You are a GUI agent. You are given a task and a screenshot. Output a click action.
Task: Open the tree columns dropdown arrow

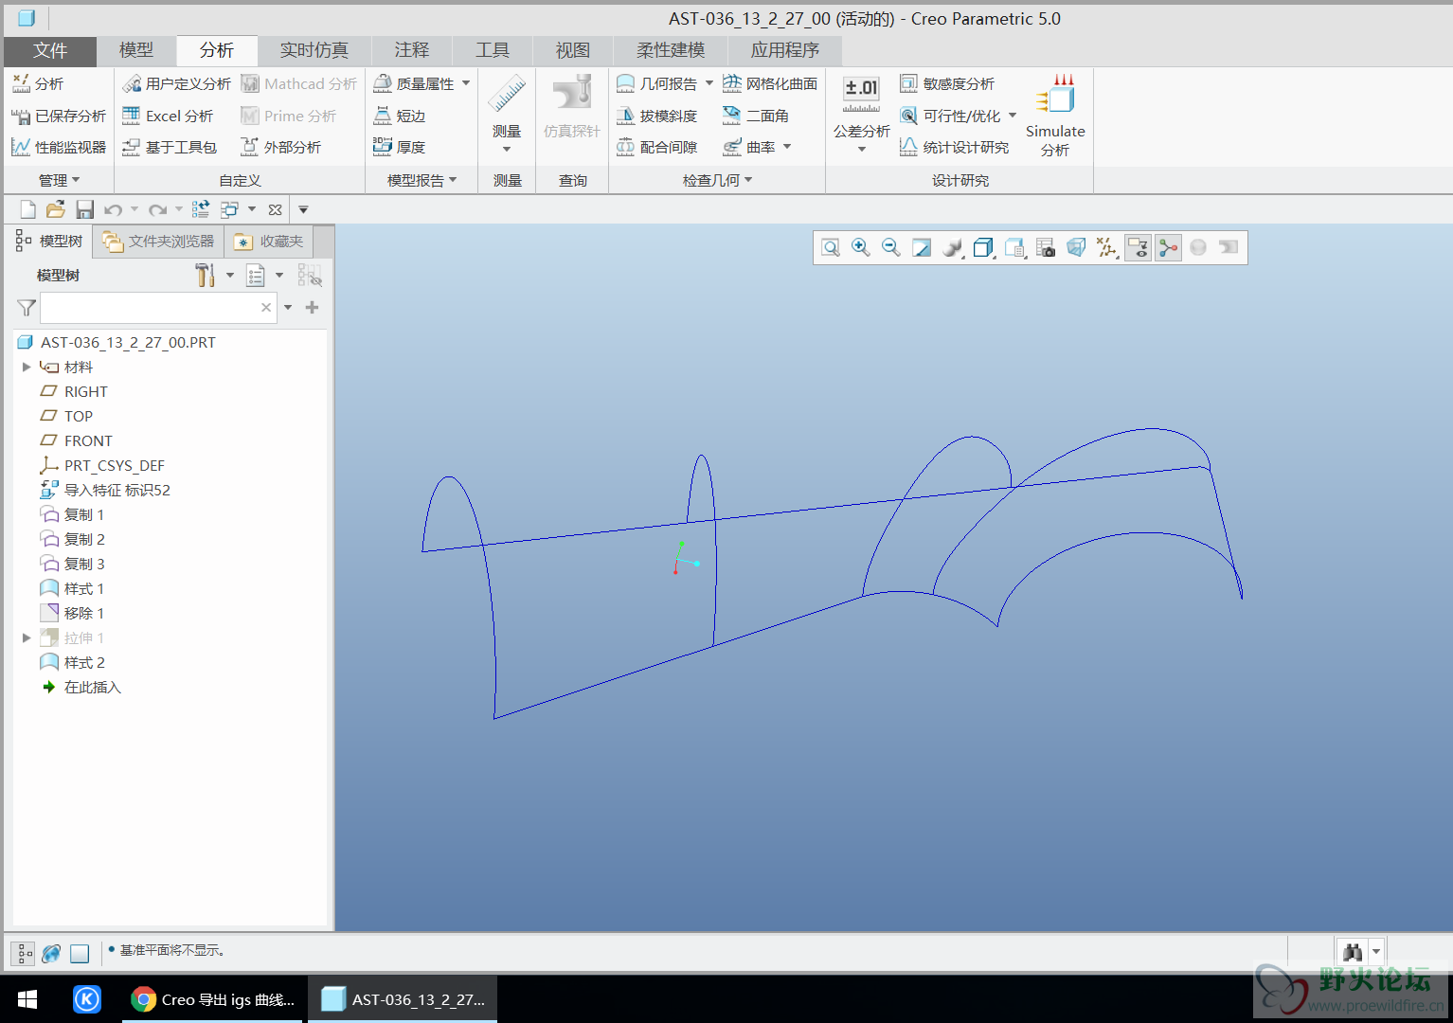[x=279, y=276]
